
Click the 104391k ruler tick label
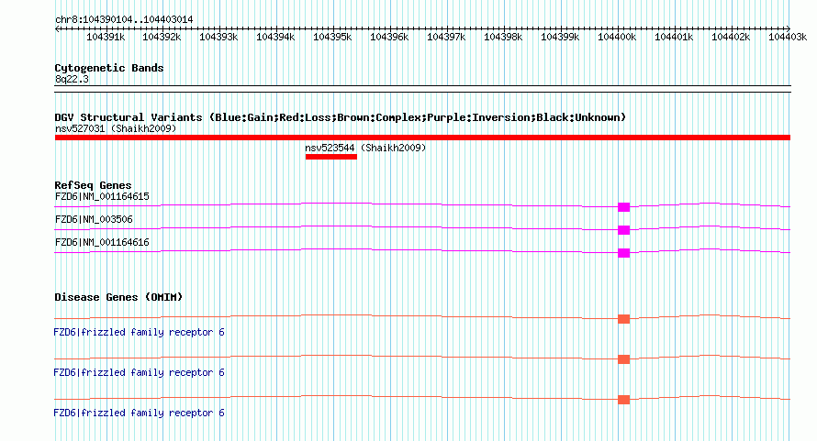tap(106, 37)
